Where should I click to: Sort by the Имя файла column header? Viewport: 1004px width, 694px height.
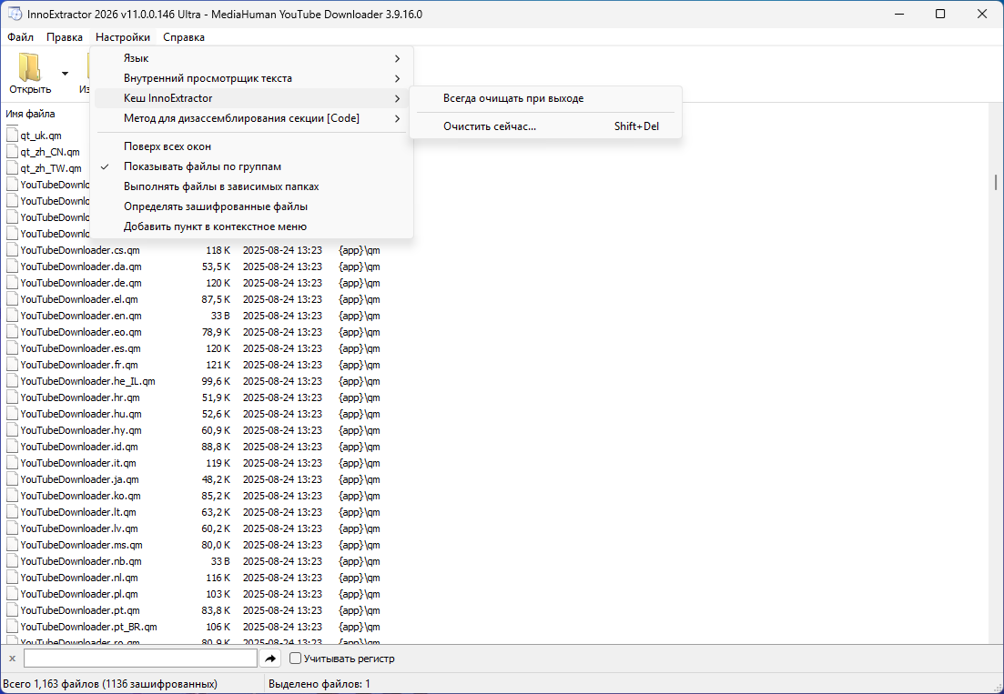(31, 114)
